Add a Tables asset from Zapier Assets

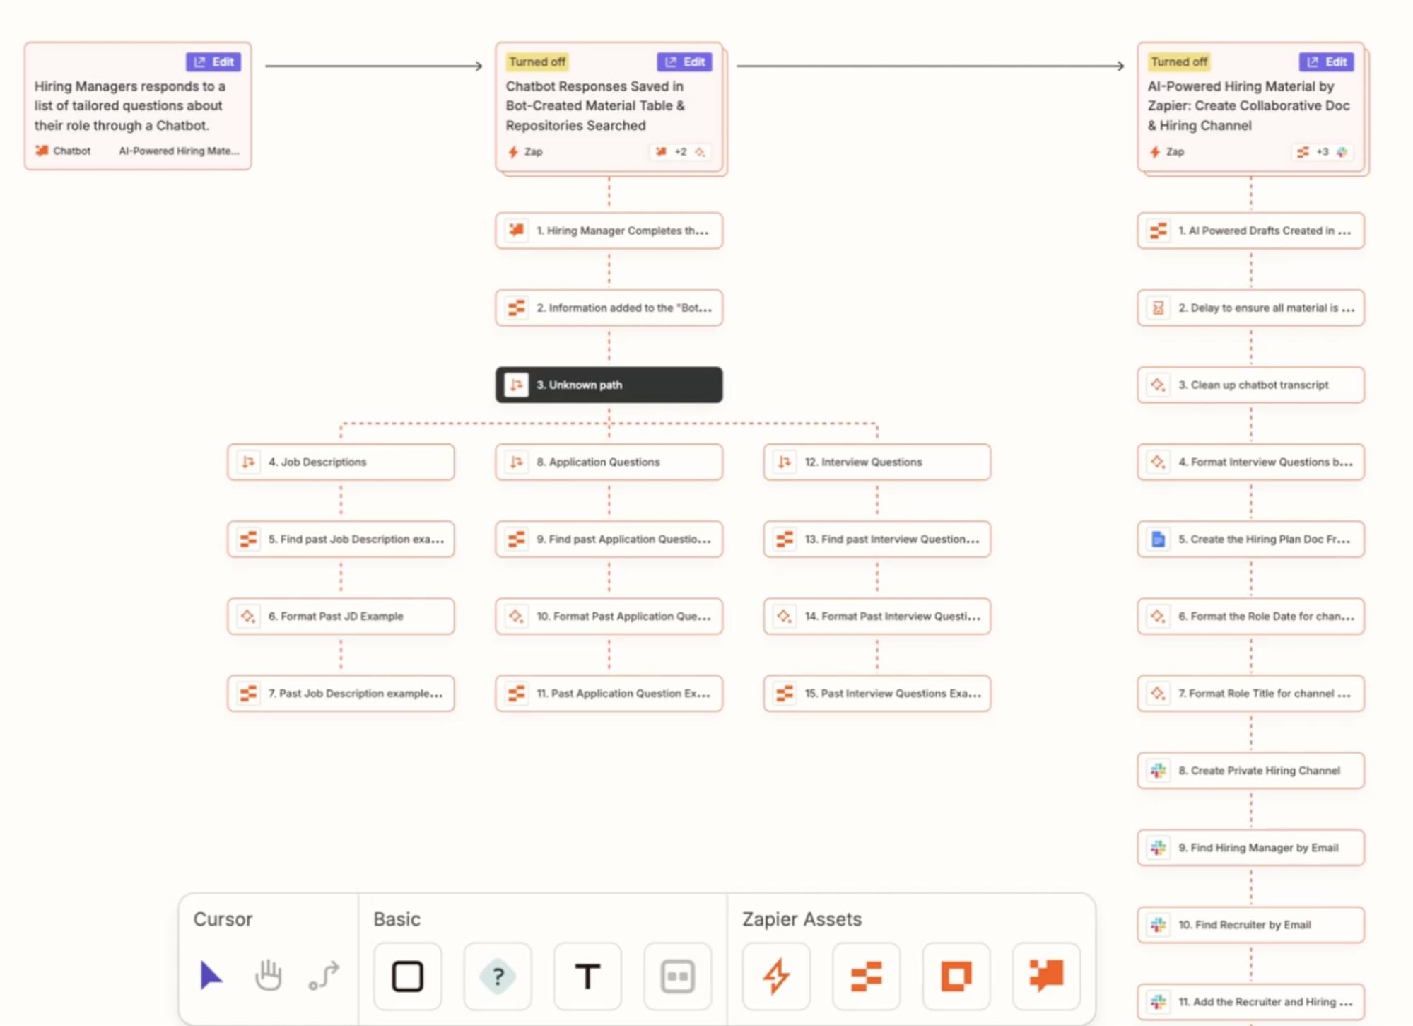click(865, 977)
